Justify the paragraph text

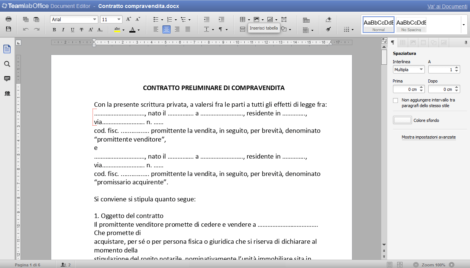188,29
